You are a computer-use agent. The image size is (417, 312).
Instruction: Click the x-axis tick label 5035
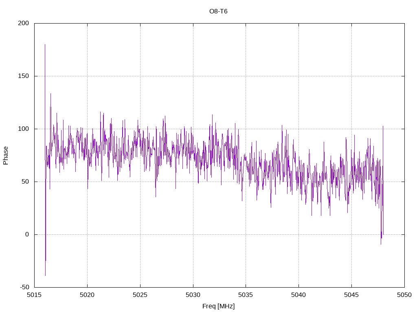point(246,295)
